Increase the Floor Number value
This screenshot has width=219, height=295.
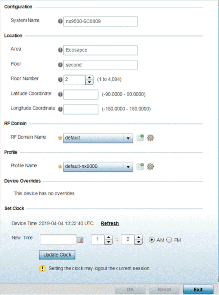coord(89,77)
